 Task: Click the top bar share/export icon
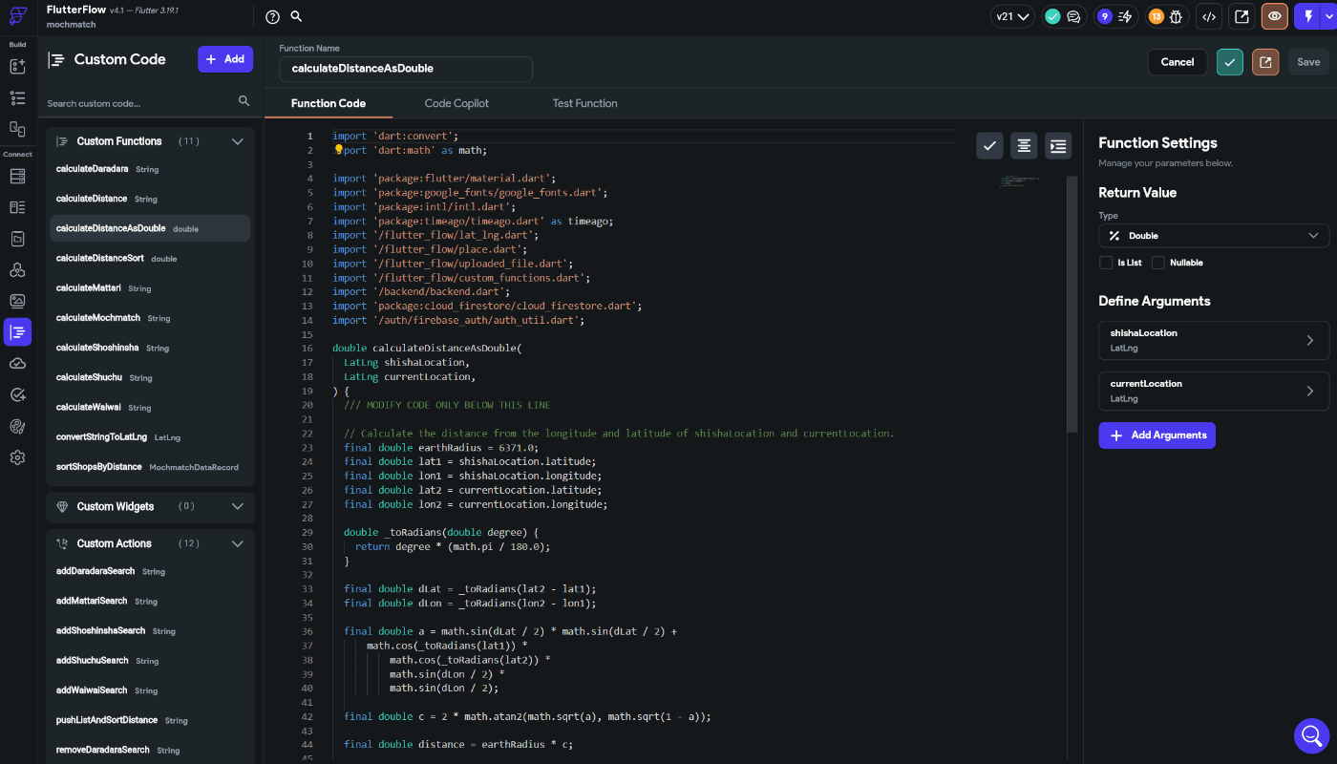pyautogui.click(x=1241, y=16)
